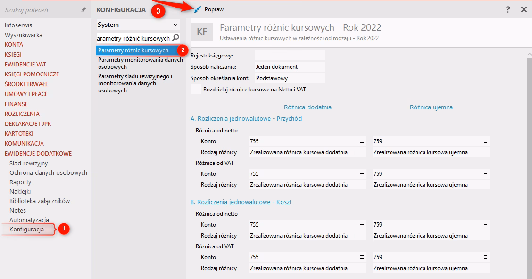Open account list for section A VAT negative Konto
This screenshot has height=279, width=532.
pyautogui.click(x=485, y=174)
